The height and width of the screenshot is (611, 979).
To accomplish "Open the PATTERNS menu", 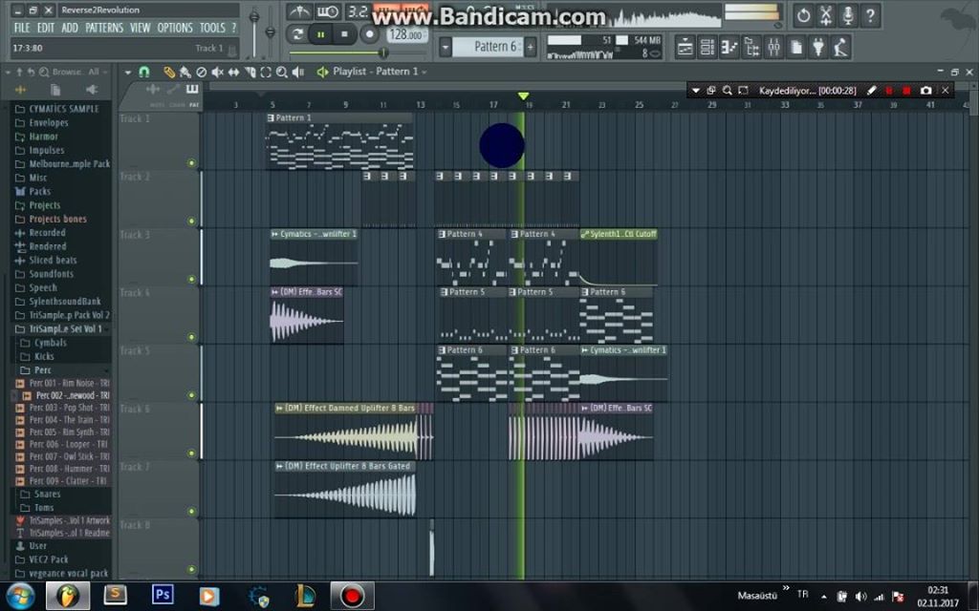I will click(x=104, y=28).
